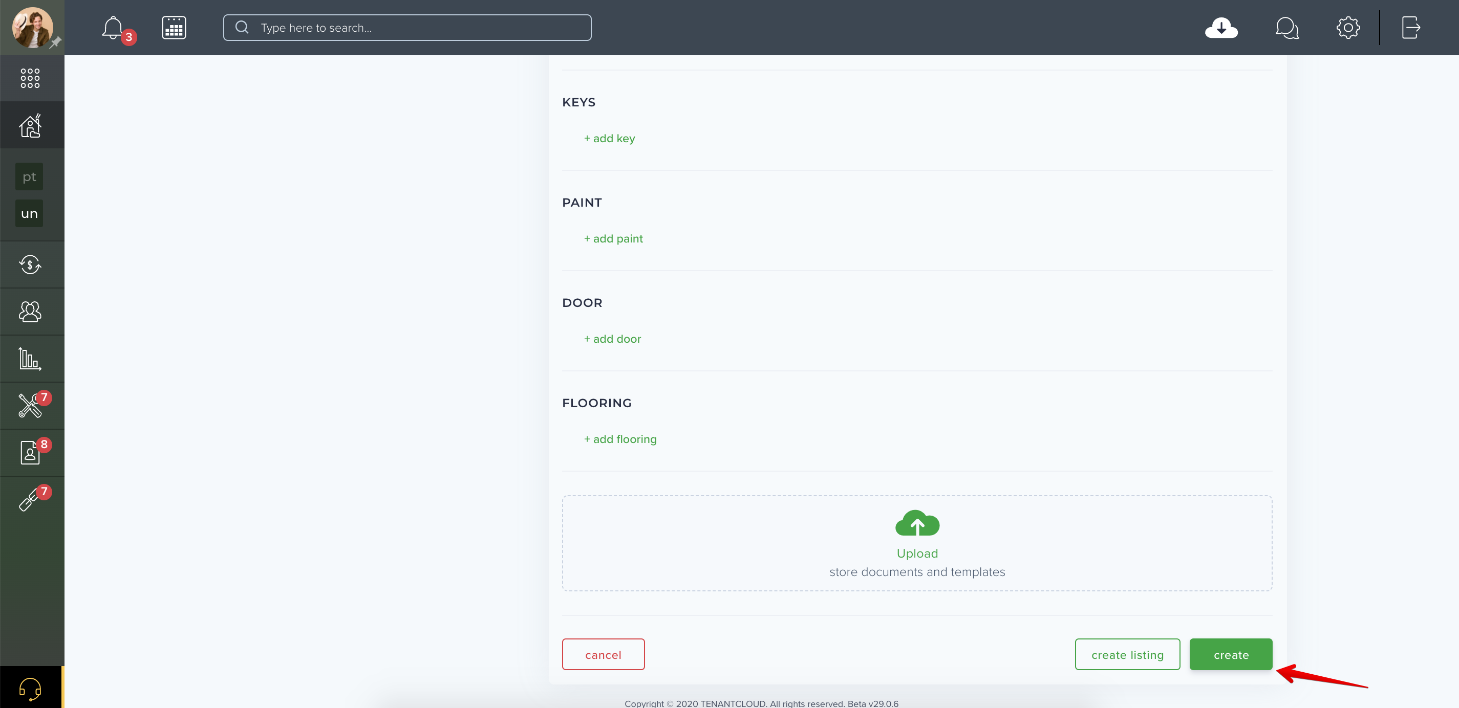Click the search magnifier icon
The height and width of the screenshot is (708, 1459).
242,27
